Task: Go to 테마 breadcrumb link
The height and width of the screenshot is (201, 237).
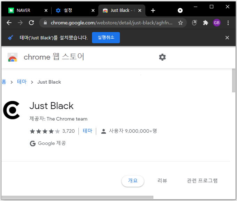Action: click(22, 82)
